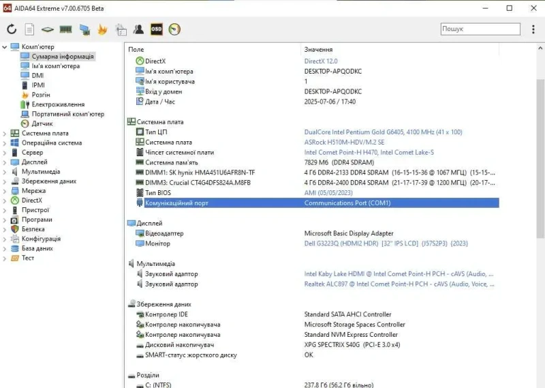Image resolution: width=545 pixels, height=388 pixels.
Task: Open the DirectX 12.0 link
Action: coord(321,61)
